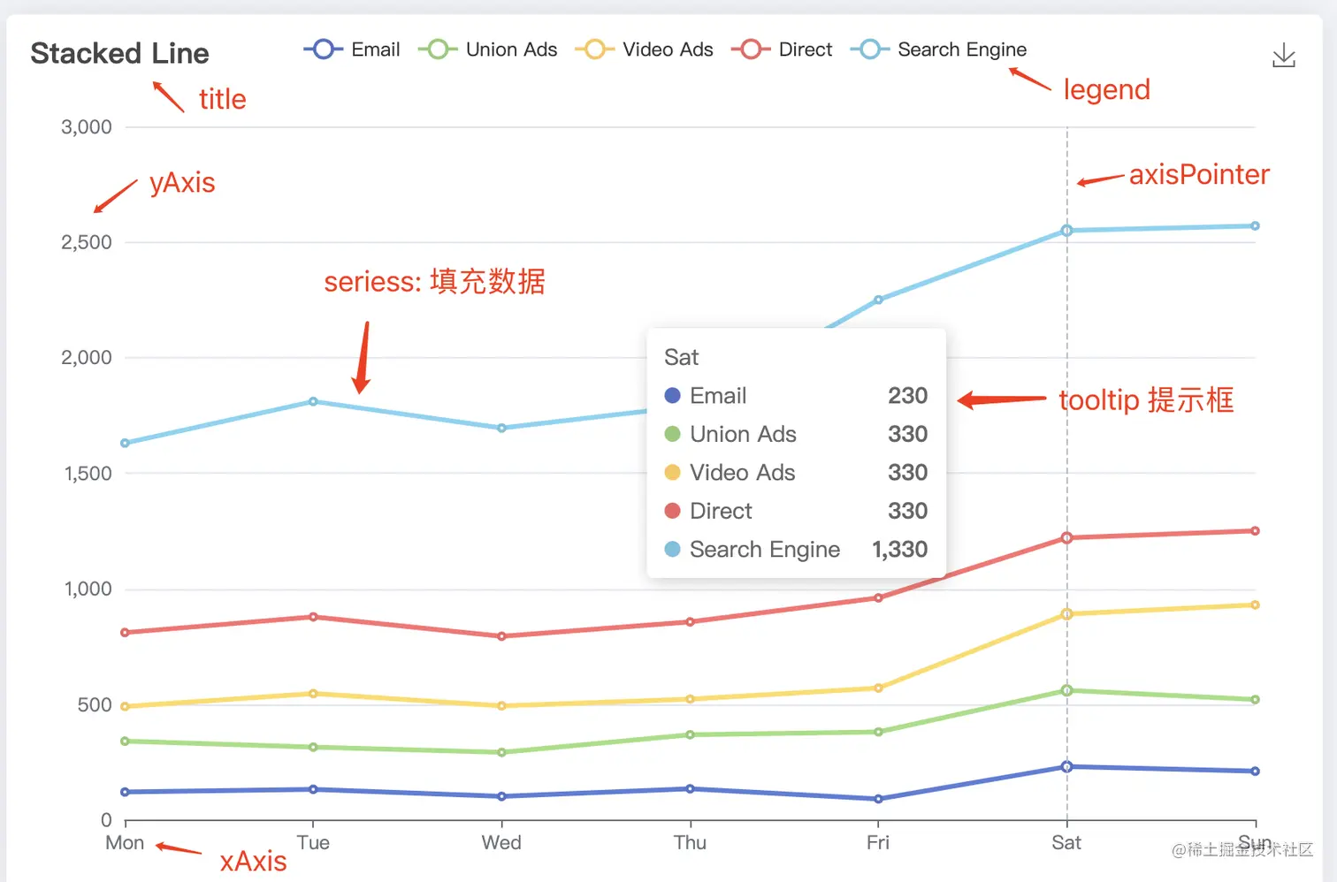The width and height of the screenshot is (1337, 882).
Task: Click the Sat label on the x-axis
Action: 1066,842
